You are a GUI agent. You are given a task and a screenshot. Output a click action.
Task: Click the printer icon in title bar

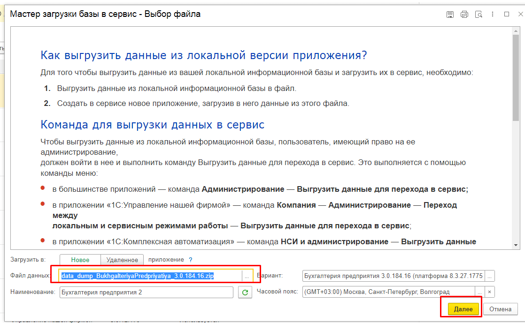click(x=464, y=15)
